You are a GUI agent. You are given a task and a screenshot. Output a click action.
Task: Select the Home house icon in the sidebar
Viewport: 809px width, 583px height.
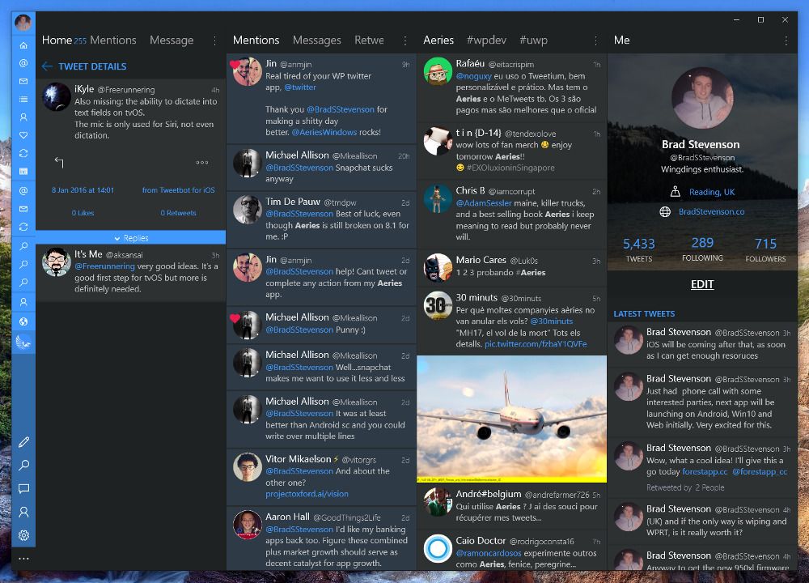point(23,45)
